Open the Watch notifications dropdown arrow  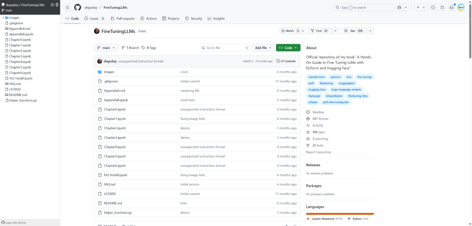tap(302, 31)
